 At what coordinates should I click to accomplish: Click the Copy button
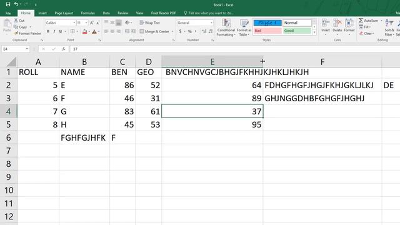point(21,27)
